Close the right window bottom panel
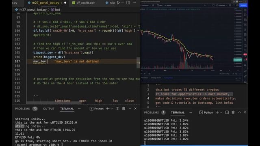 click(245, 112)
